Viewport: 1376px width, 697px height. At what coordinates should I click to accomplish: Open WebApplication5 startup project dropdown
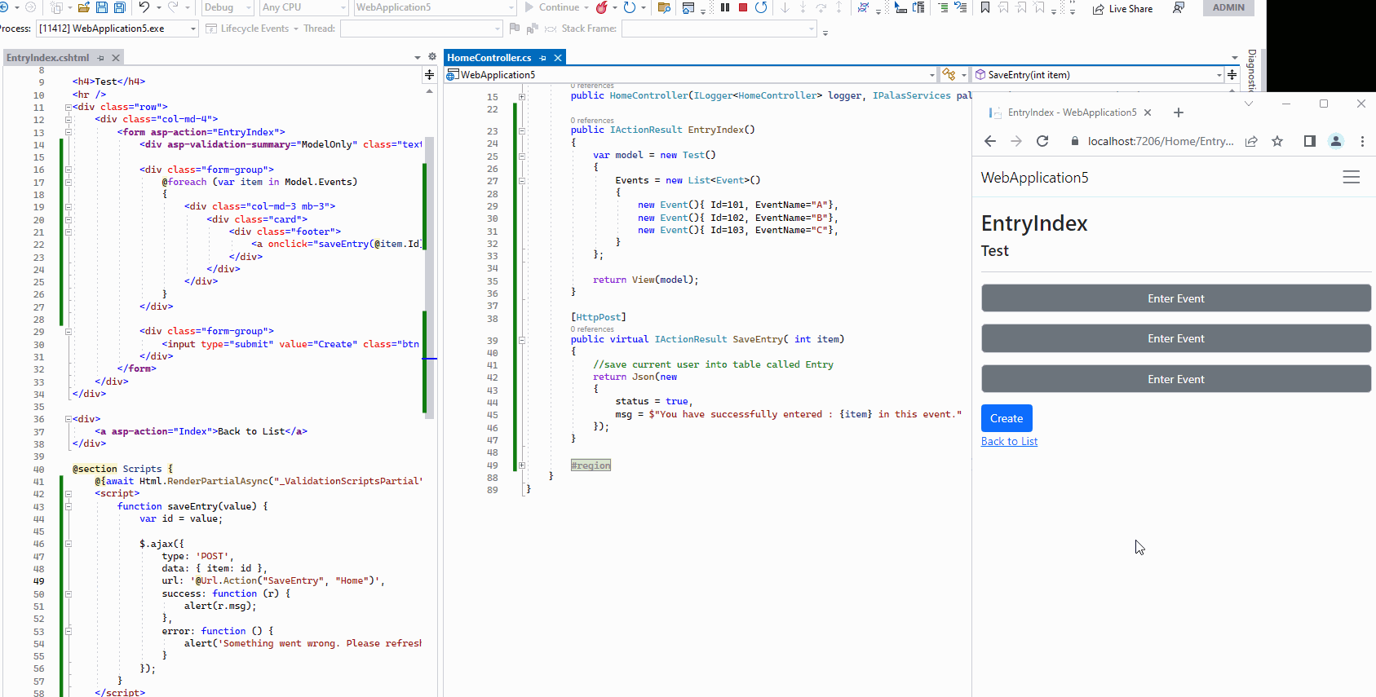point(435,7)
